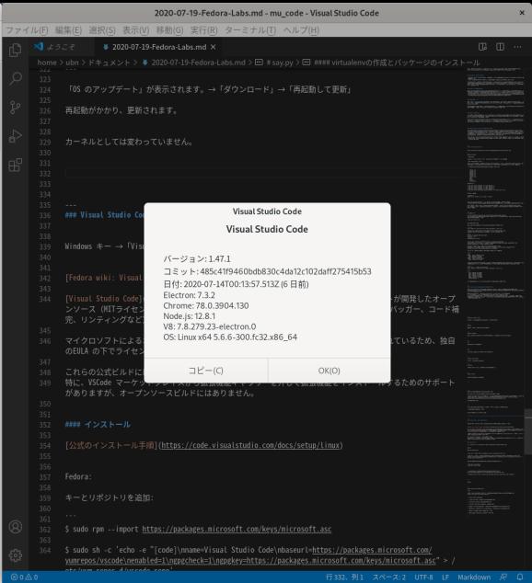Click ubn in the breadcrumb path
The image size is (532, 583).
click(x=72, y=63)
